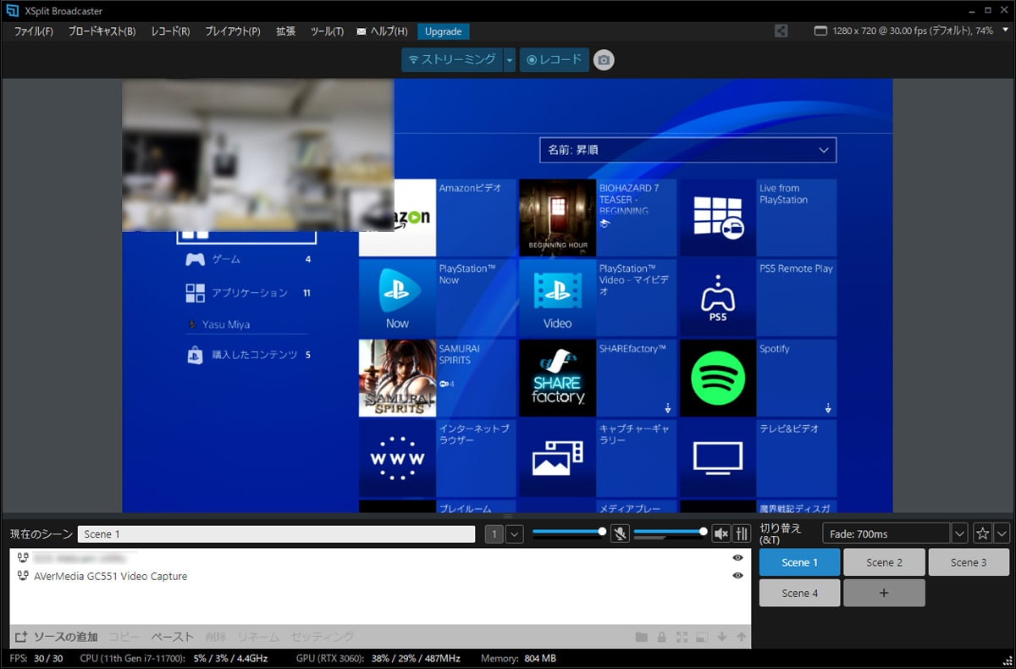The image size is (1016, 669).
Task: Click the lock icon in the source toolbar
Action: [662, 637]
